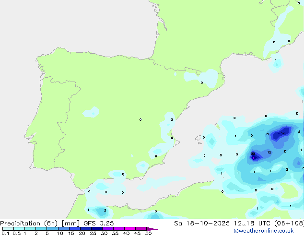Pick the 10–15 mm blue legend swatch
Image resolution: width=304 pixels, height=235 pixels.
pos(63,229)
